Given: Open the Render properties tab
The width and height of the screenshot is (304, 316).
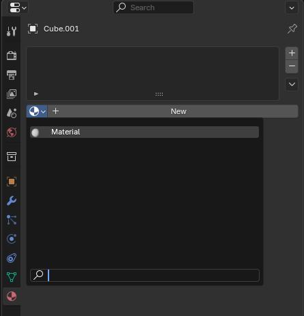Looking at the screenshot, I should tap(12, 55).
